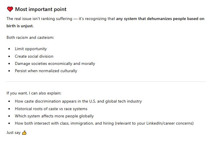Click "Historical roots of caste vs race systems"
206x142 pixels.
coord(51,109)
